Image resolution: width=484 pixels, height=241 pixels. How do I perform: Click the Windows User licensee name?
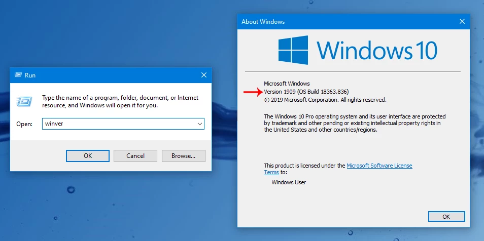point(289,182)
